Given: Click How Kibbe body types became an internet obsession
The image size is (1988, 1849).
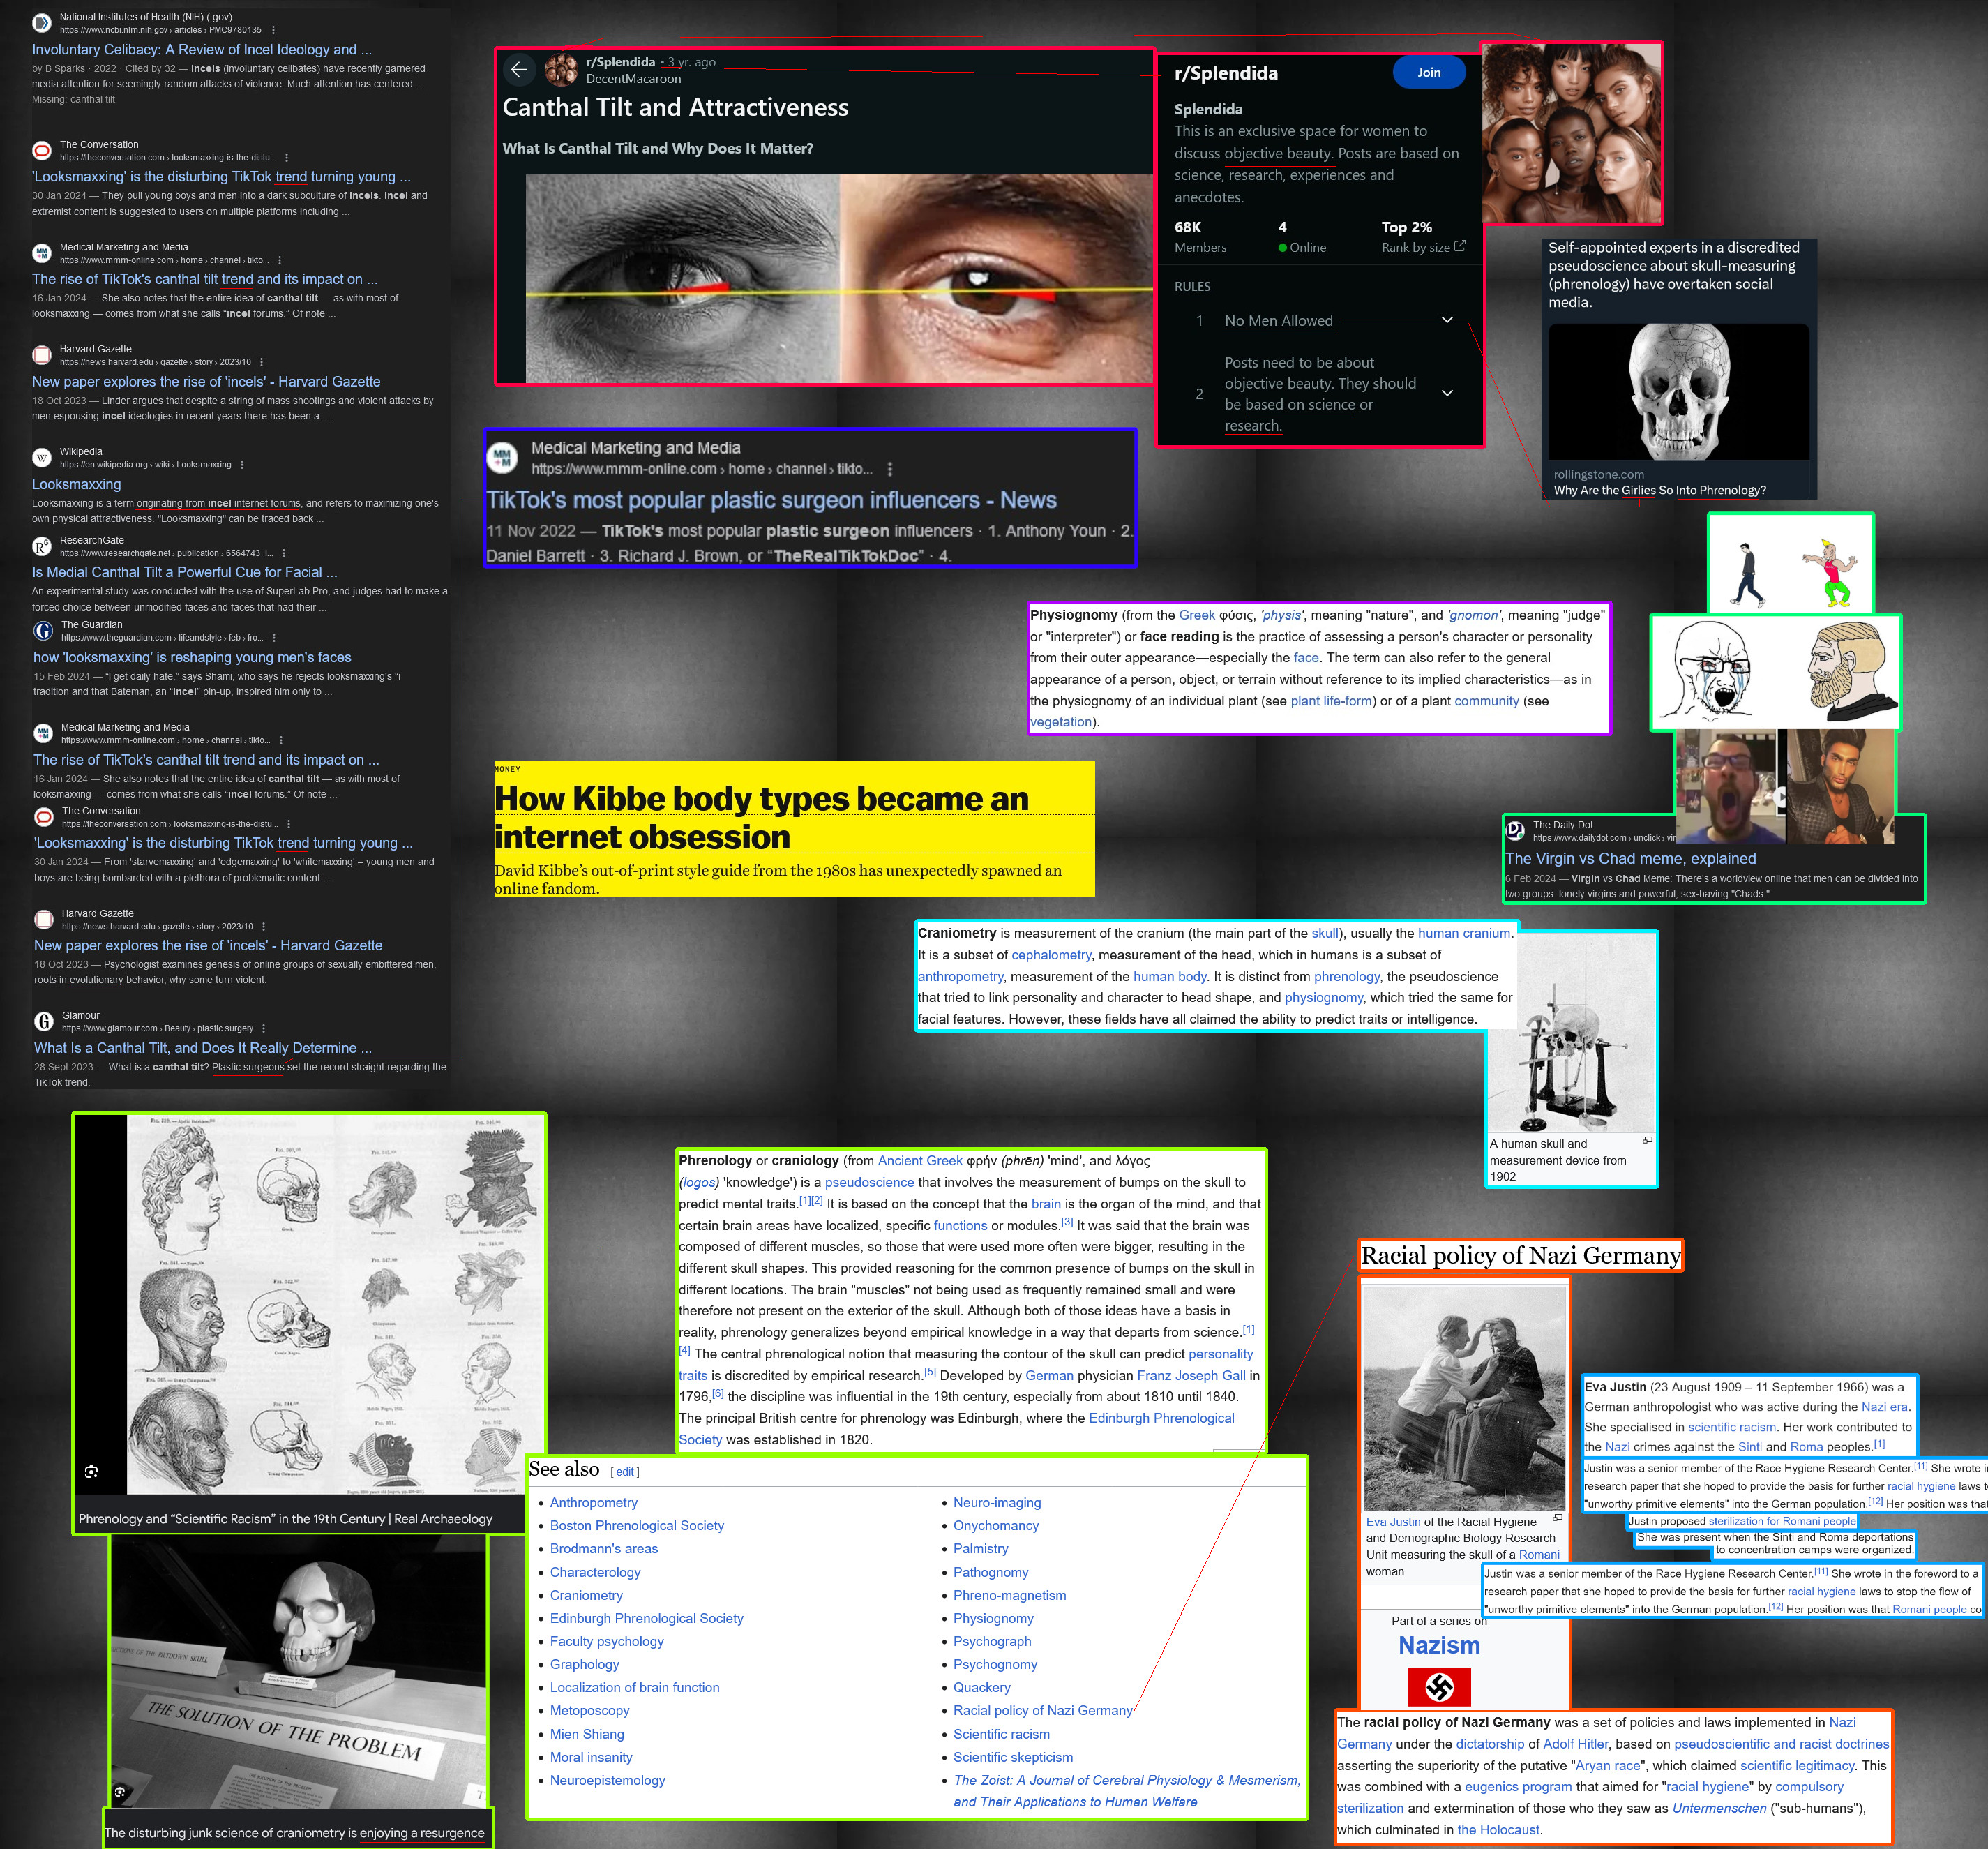Looking at the screenshot, I should (x=761, y=818).
